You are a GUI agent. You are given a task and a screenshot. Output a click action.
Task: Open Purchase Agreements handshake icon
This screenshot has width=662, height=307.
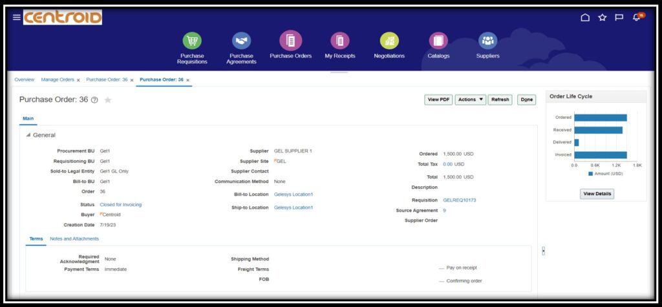242,41
